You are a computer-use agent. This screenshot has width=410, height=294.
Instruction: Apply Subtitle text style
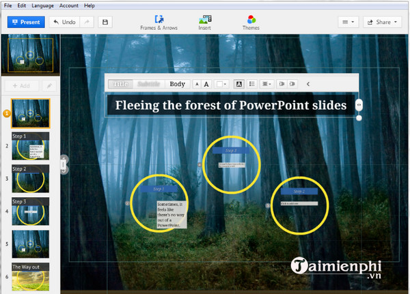click(148, 84)
